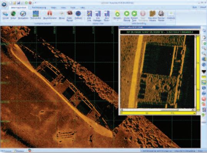The image size is (207, 153).
Task: Select the Magnetometer sensor icon
Action: click(50, 15)
